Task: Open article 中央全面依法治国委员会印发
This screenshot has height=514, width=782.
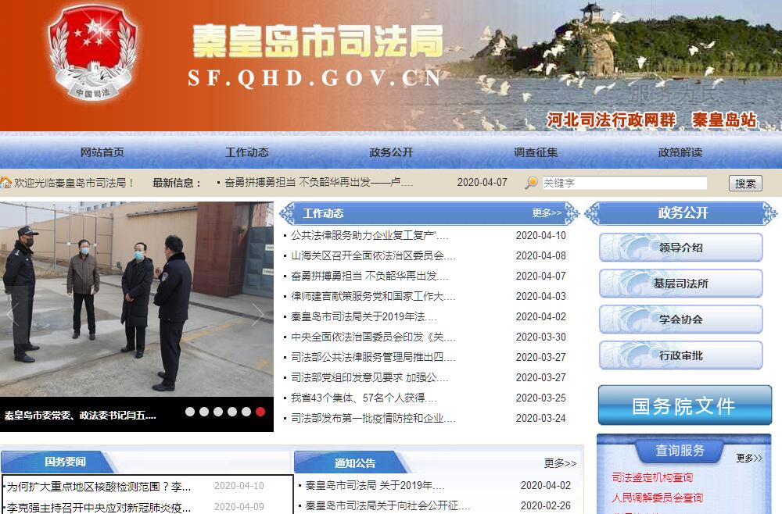Action: click(x=373, y=337)
